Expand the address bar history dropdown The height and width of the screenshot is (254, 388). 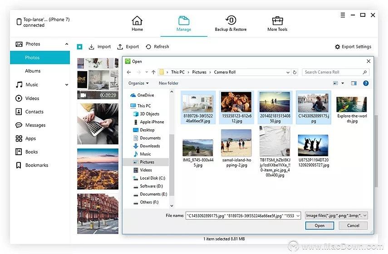pos(288,72)
